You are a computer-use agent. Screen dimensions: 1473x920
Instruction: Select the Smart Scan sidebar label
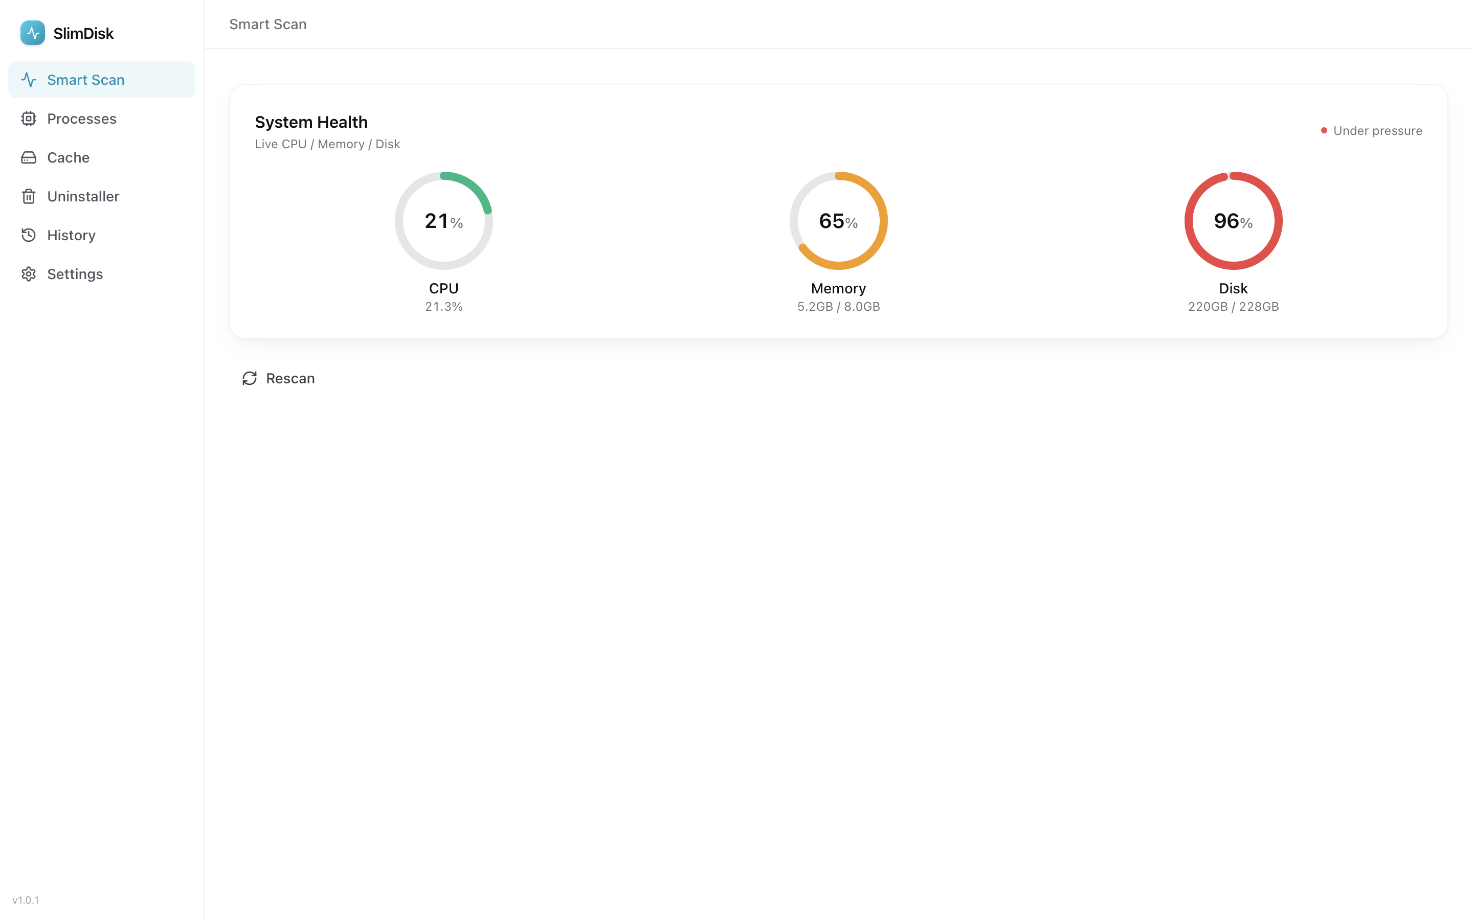pos(86,80)
